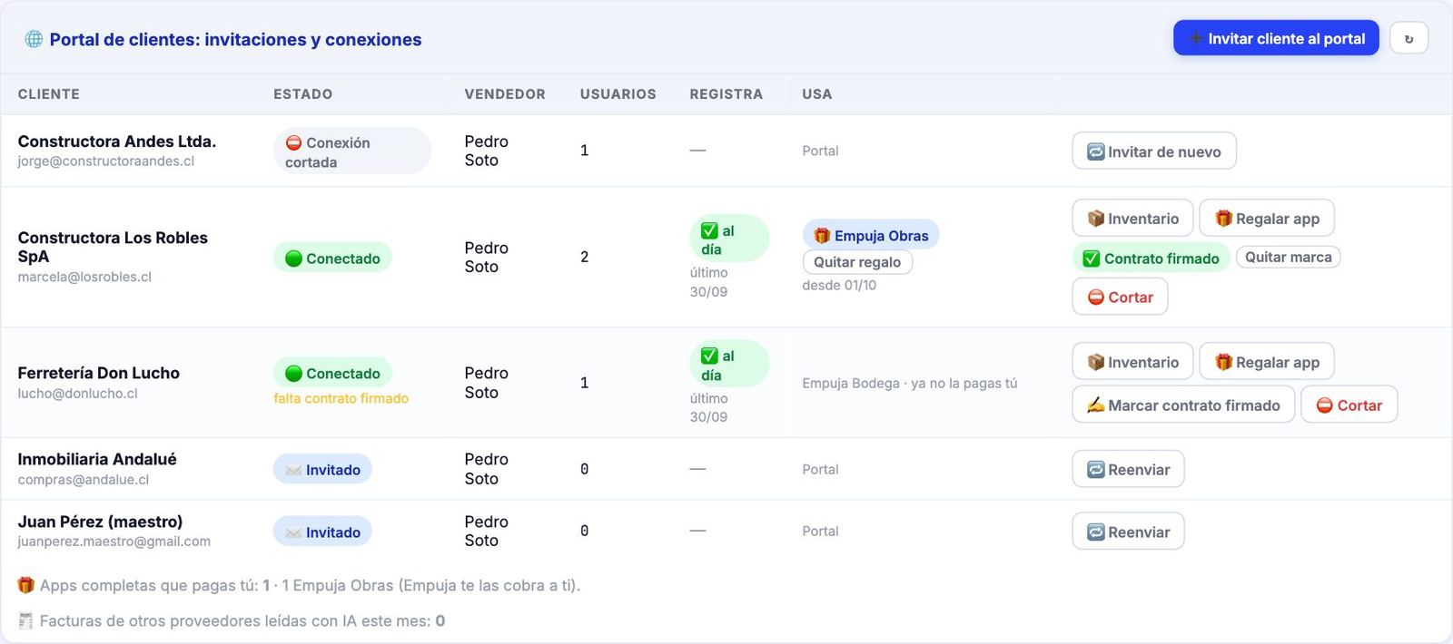Click the Ferretería Don Lucho client name
The width and height of the screenshot is (1453, 644).
click(98, 373)
